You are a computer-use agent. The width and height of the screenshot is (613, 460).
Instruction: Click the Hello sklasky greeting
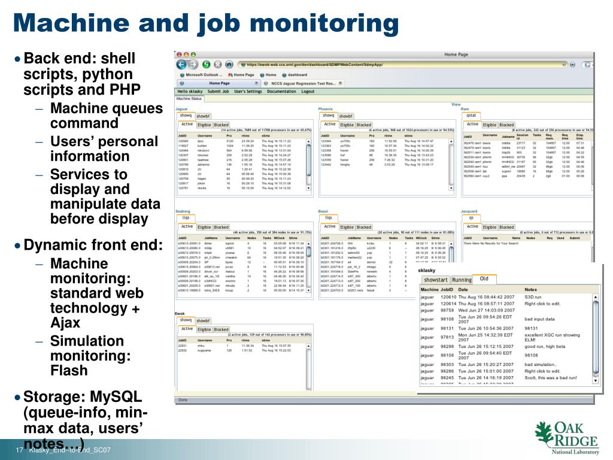tap(190, 92)
